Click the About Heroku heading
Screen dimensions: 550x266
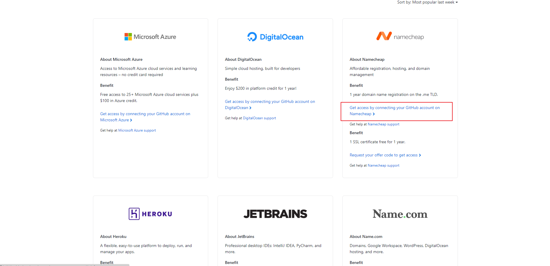tap(113, 236)
